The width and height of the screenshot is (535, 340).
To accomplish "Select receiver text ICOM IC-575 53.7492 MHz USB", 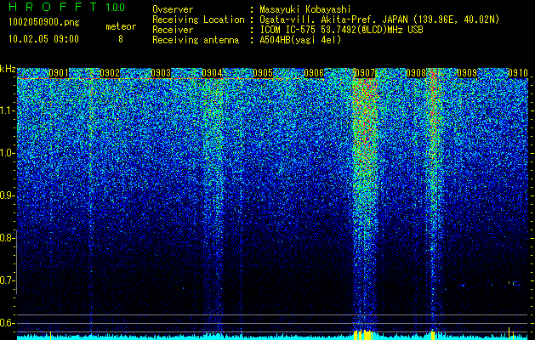I will [x=341, y=30].
